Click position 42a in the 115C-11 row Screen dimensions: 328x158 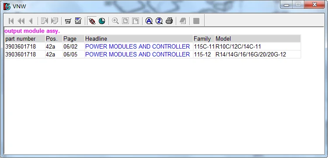coord(50,46)
